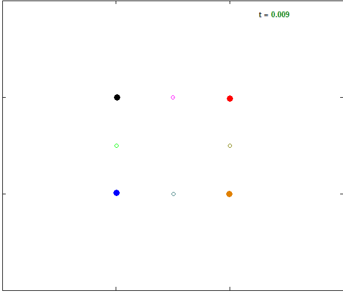Select the black filled point
The width and height of the screenshot is (343, 292).
[117, 98]
